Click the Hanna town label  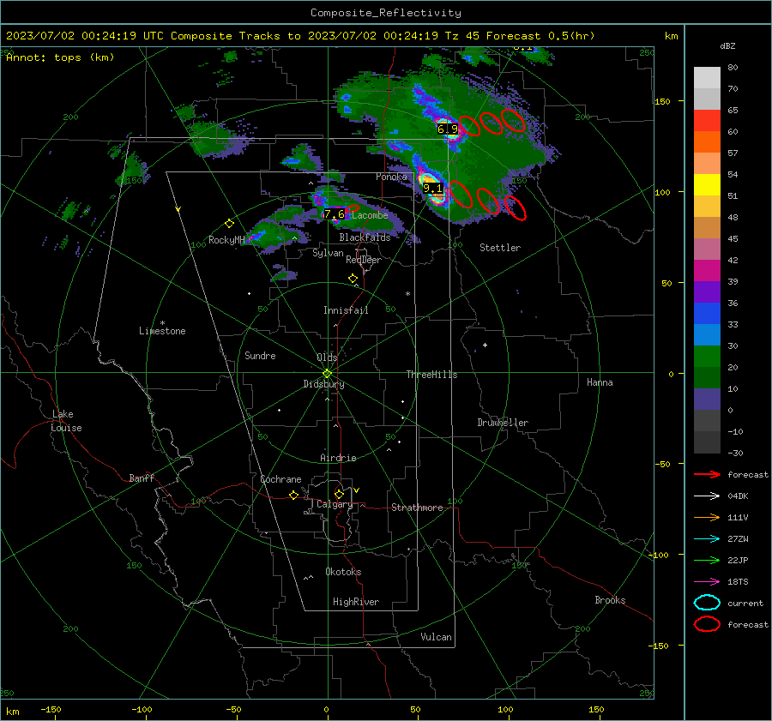[600, 382]
